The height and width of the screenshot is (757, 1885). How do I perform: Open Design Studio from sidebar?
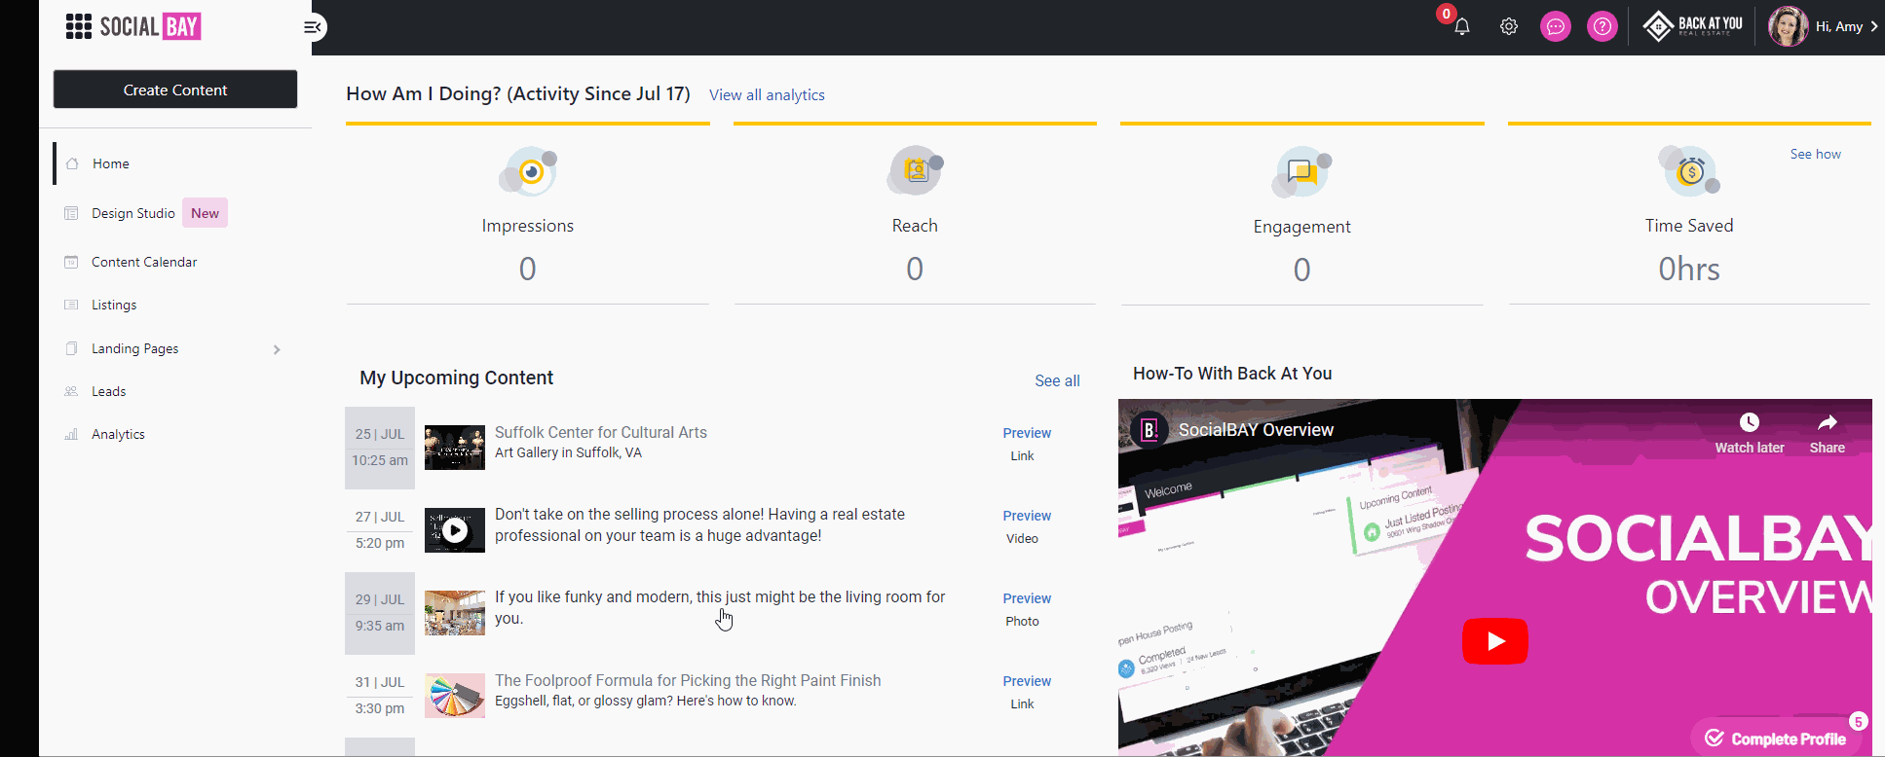(133, 213)
